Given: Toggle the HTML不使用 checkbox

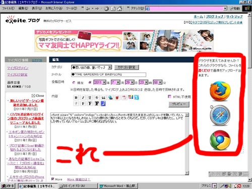Looking at the screenshot, I should click(x=169, y=96).
